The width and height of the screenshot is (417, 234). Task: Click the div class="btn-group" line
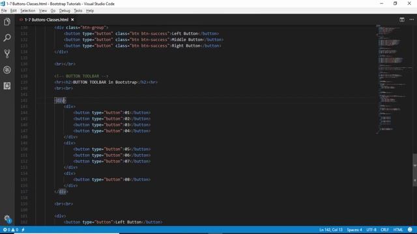click(x=81, y=27)
